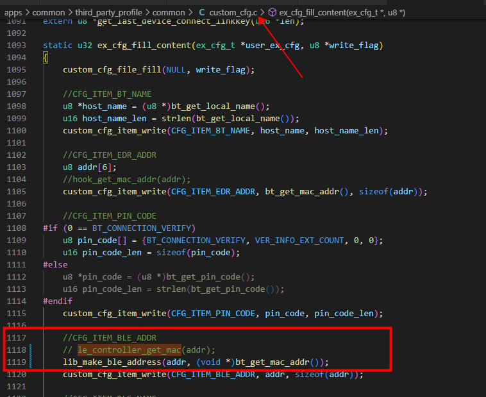This screenshot has width=486, height=397.
Task: Click the '//CFG_ITEM_PIN_CODE' comment
Action: pyautogui.click(x=110, y=216)
